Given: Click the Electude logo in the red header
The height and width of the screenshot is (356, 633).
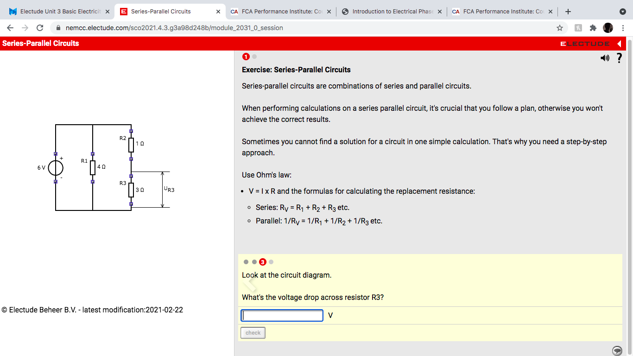Looking at the screenshot, I should coord(585,44).
